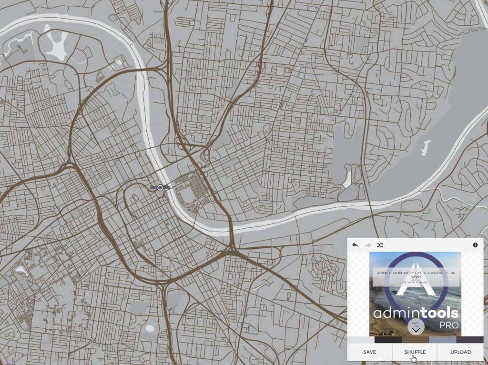Click the white pond inside the upper-left river bend

click(57, 48)
